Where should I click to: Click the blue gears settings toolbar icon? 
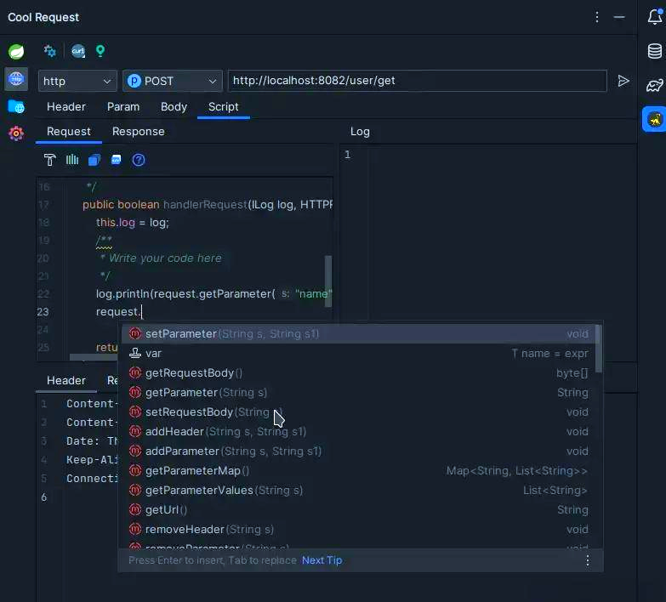(49, 51)
